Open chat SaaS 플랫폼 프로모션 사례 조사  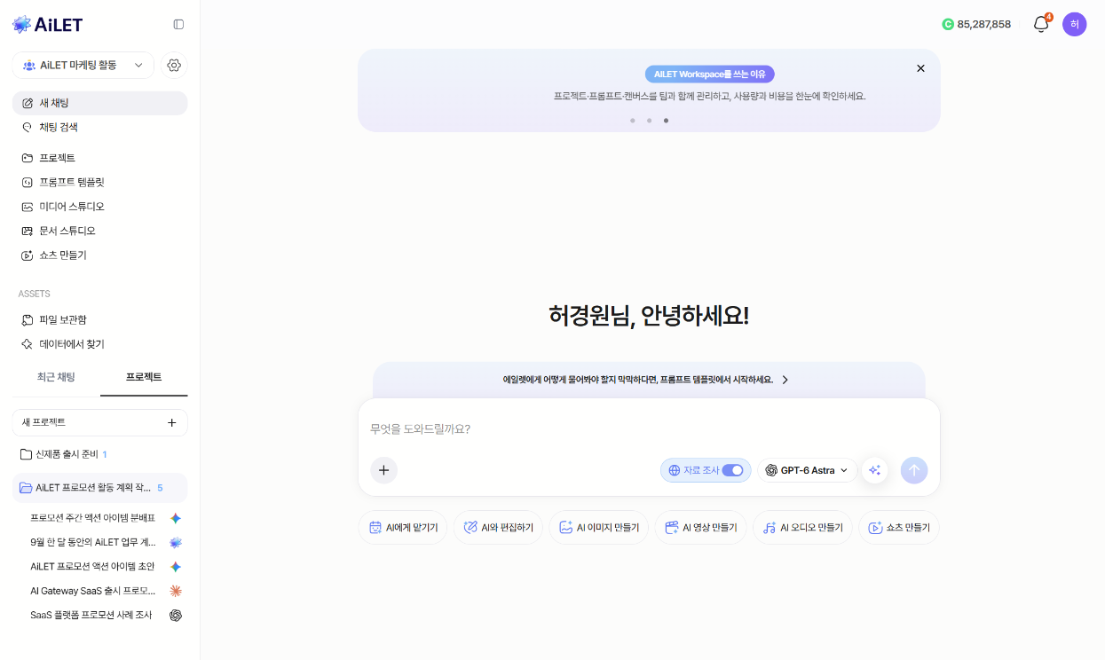coord(91,615)
